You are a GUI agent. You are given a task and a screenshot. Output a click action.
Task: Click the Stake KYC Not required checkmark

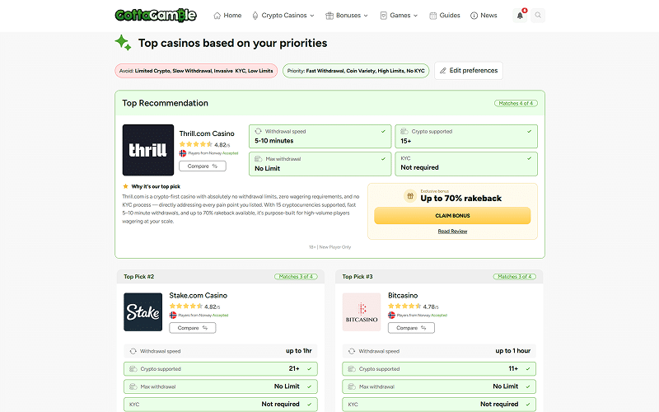(x=310, y=405)
